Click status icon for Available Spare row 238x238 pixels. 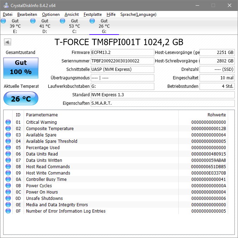8,135
